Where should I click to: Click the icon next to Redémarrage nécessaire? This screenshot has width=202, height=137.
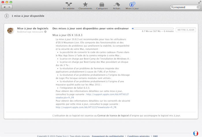pyautogui.click(x=45, y=32)
